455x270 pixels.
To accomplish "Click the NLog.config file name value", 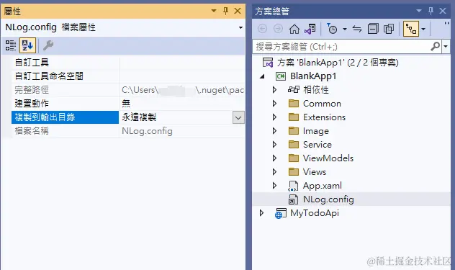I will point(147,131).
